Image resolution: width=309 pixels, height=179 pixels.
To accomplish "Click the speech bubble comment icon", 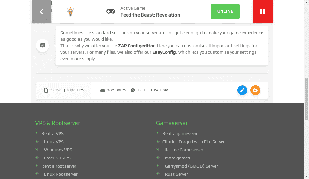I will pos(43,46).
